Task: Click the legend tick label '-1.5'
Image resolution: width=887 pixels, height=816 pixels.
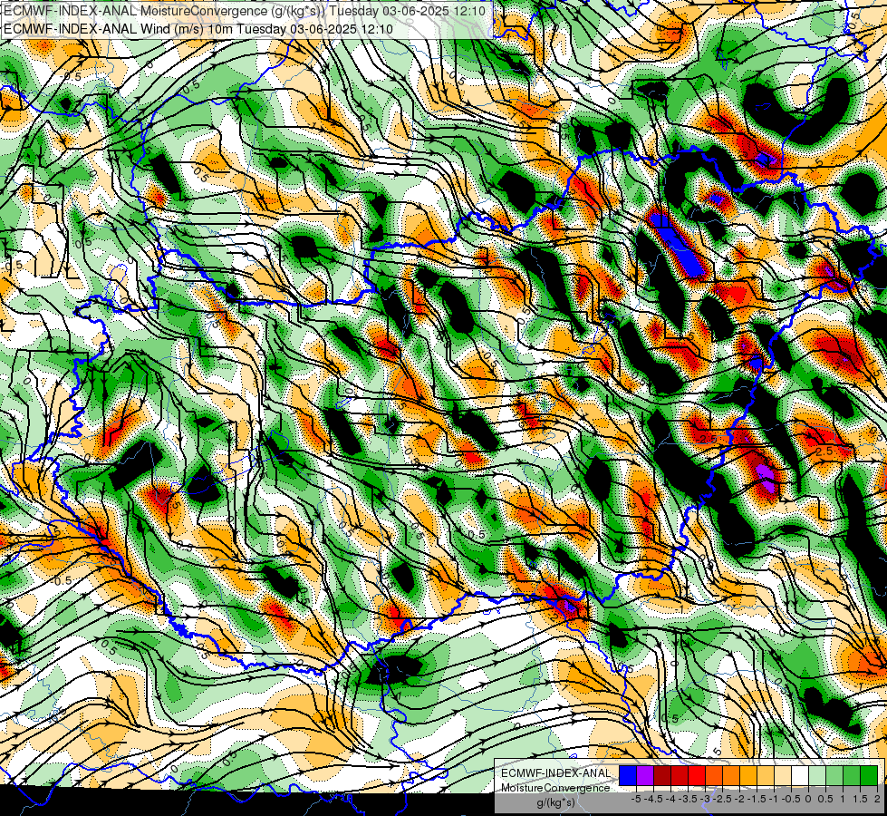Action: (757, 799)
